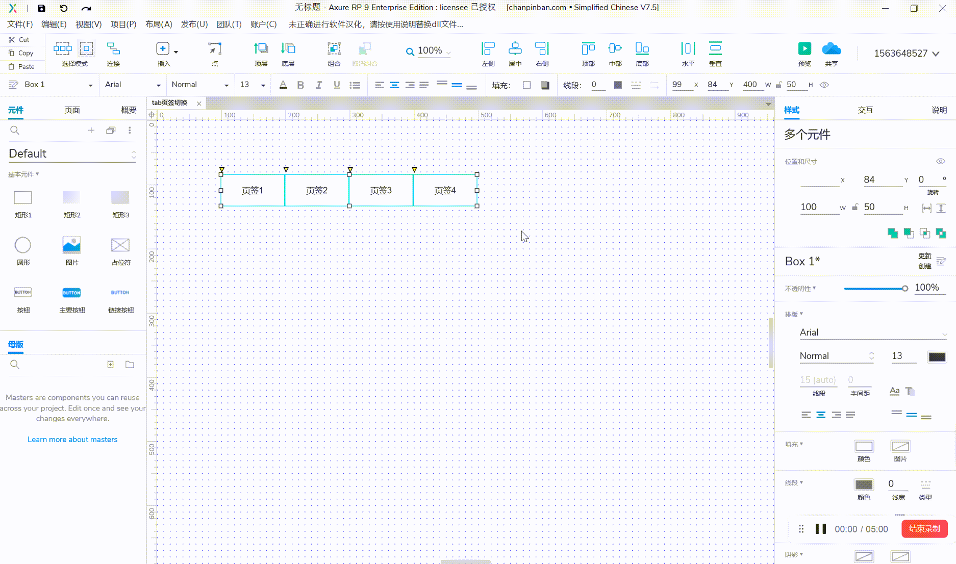Viewport: 956px width, 564px height.
Task: Switch to the 页面 tab
Action: pyautogui.click(x=72, y=110)
